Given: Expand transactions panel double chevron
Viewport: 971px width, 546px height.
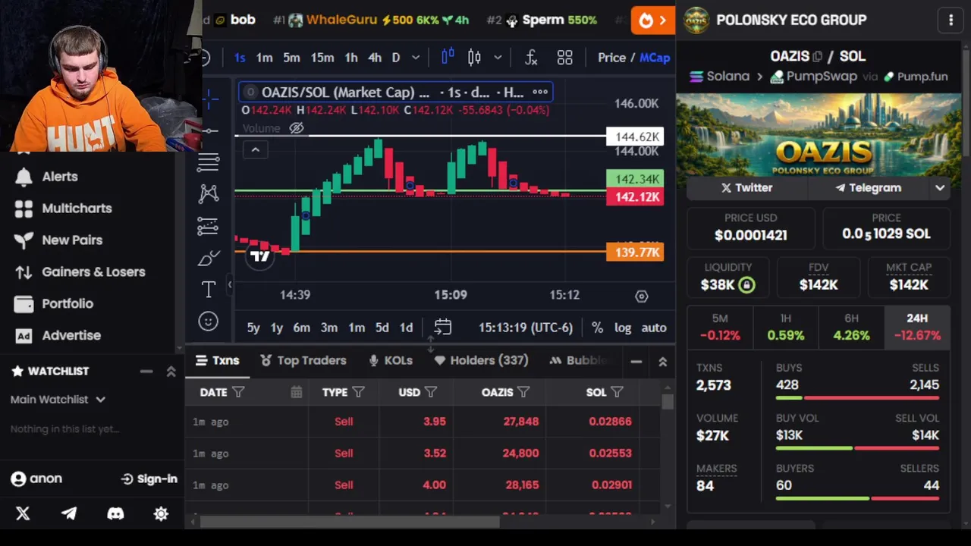Looking at the screenshot, I should tap(662, 362).
